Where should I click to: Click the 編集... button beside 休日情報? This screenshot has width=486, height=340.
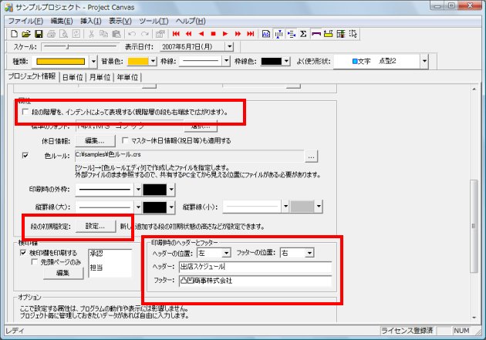[x=94, y=141]
